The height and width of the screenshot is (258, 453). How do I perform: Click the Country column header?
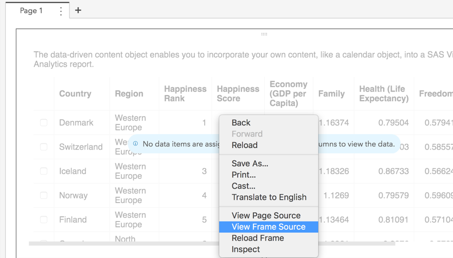(75, 94)
